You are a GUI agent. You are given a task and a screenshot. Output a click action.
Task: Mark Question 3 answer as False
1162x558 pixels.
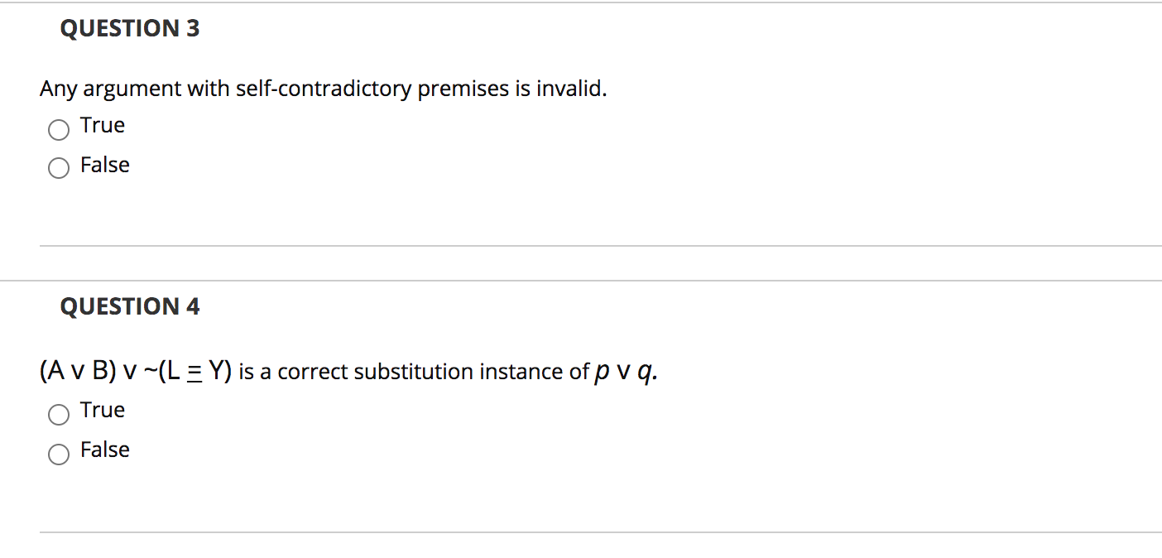point(58,168)
